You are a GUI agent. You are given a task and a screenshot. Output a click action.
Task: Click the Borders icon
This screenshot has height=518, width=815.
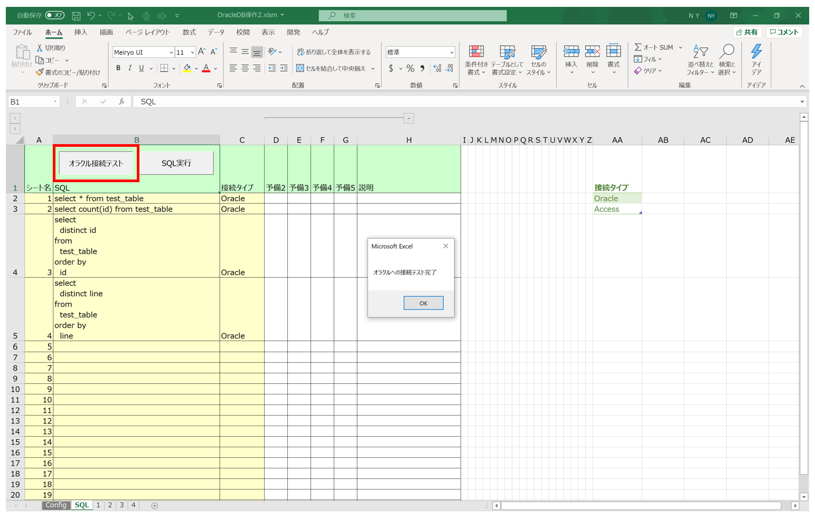(x=164, y=68)
